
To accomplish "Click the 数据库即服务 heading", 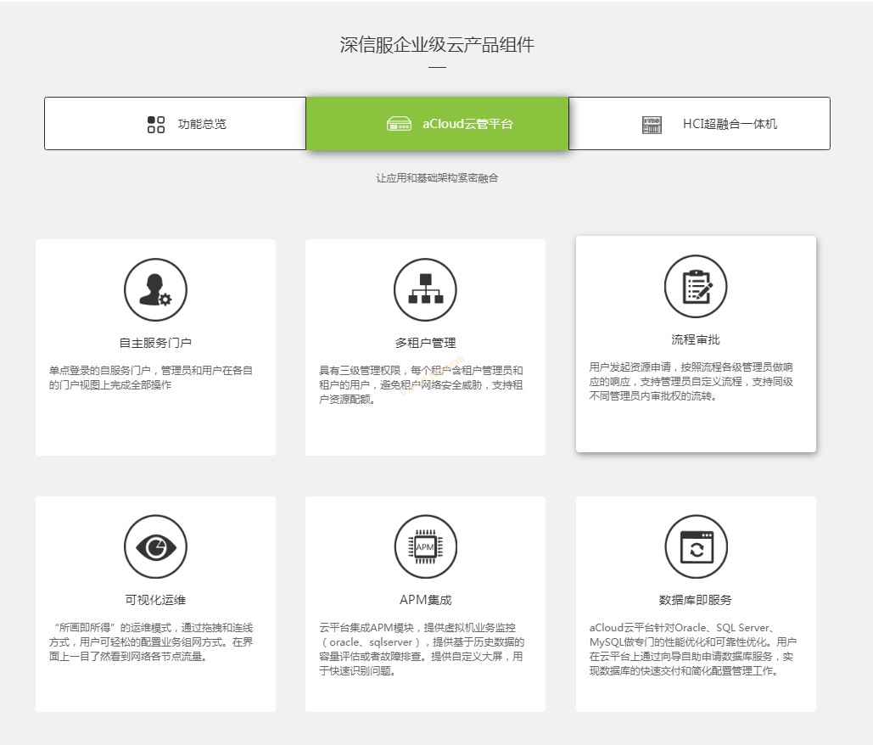I will pos(695,599).
